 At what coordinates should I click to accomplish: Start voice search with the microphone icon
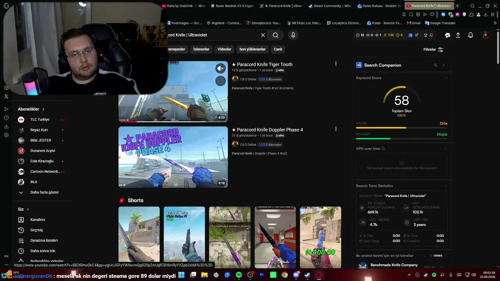pos(293,35)
